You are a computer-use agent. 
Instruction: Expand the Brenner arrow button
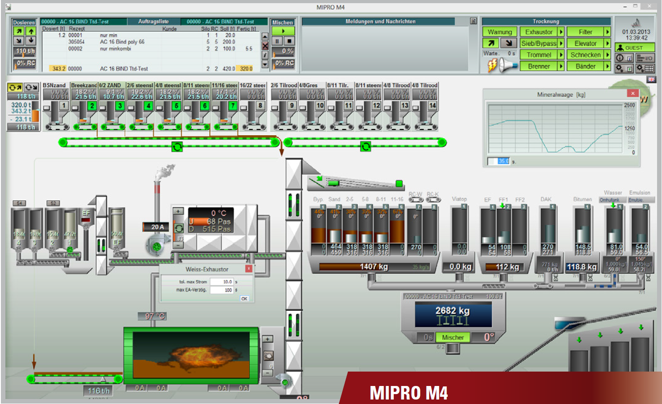point(561,66)
